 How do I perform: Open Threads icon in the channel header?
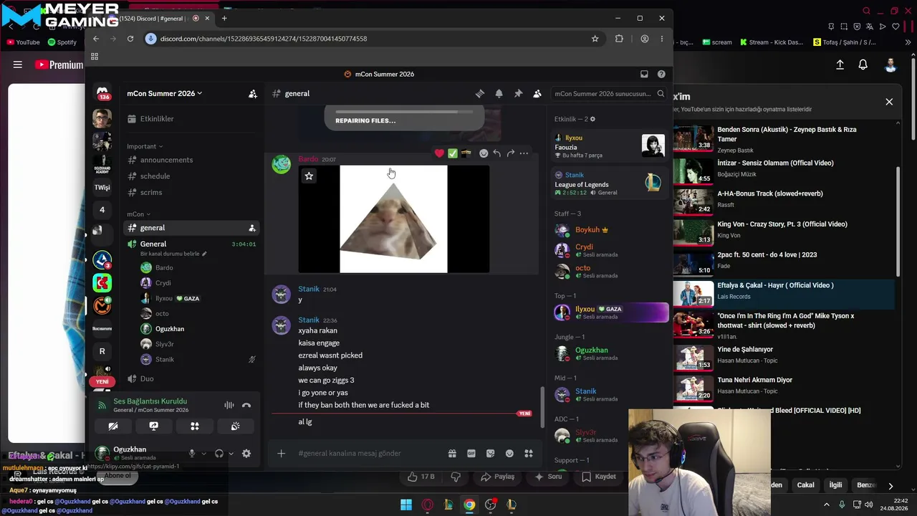480,94
